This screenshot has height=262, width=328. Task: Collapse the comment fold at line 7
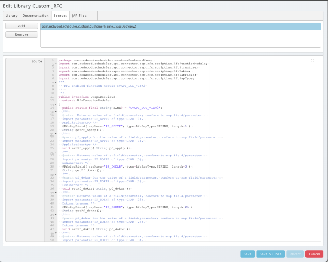pyautogui.click(x=56, y=82)
